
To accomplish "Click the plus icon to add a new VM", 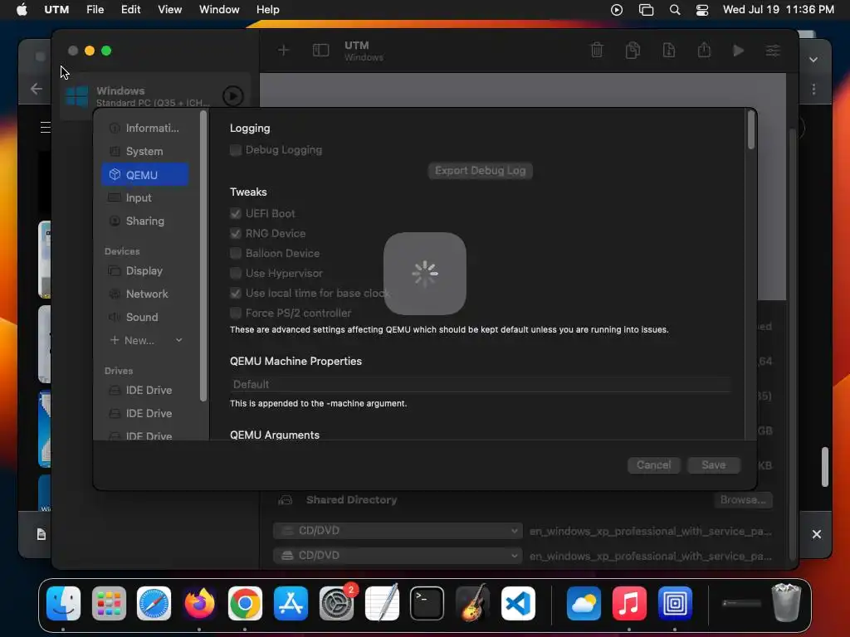I will [x=283, y=51].
